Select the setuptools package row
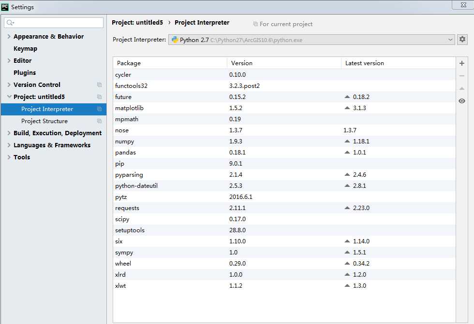This screenshot has width=474, height=324. coord(284,230)
